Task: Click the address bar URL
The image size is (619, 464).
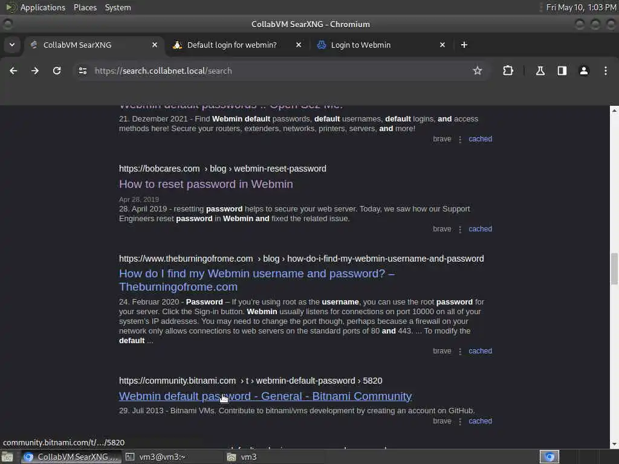Action: (163, 71)
